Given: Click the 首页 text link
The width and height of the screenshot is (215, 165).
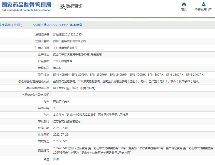Looking at the screenshot, I should click(x=184, y=9).
